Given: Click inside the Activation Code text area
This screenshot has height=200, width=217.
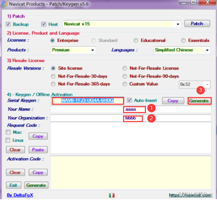Looking at the screenshot, I should 131,172.
